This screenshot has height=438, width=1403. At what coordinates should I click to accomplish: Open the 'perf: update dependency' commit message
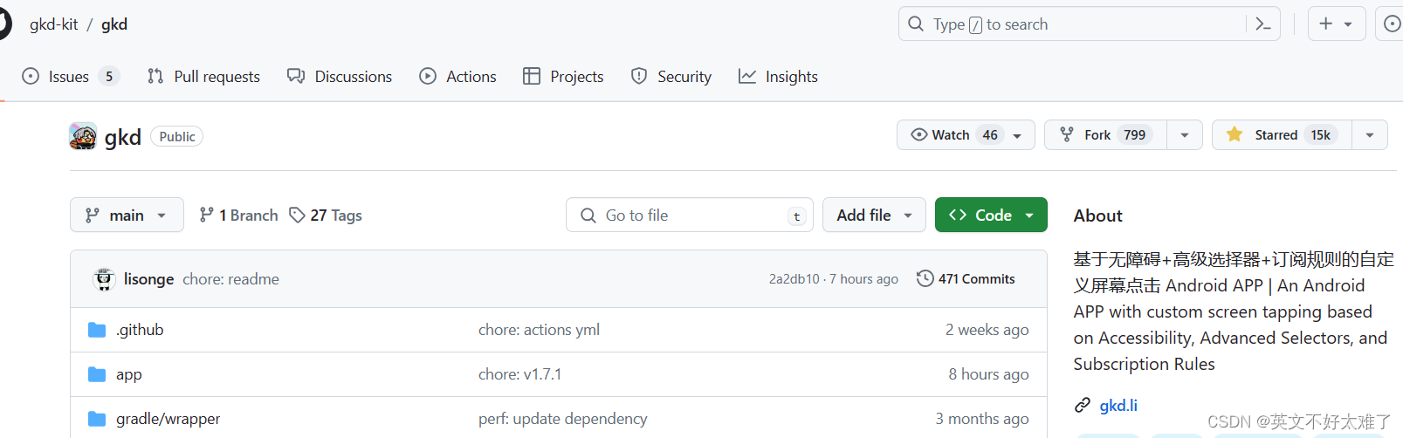[x=563, y=419]
